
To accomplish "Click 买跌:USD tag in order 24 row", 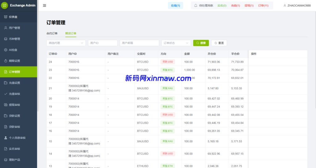I will (x=168, y=62).
